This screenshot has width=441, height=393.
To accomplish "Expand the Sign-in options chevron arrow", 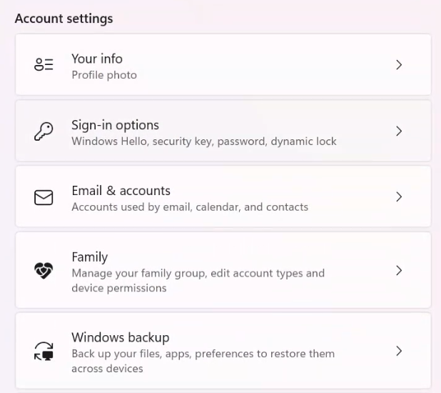I will [x=399, y=131].
